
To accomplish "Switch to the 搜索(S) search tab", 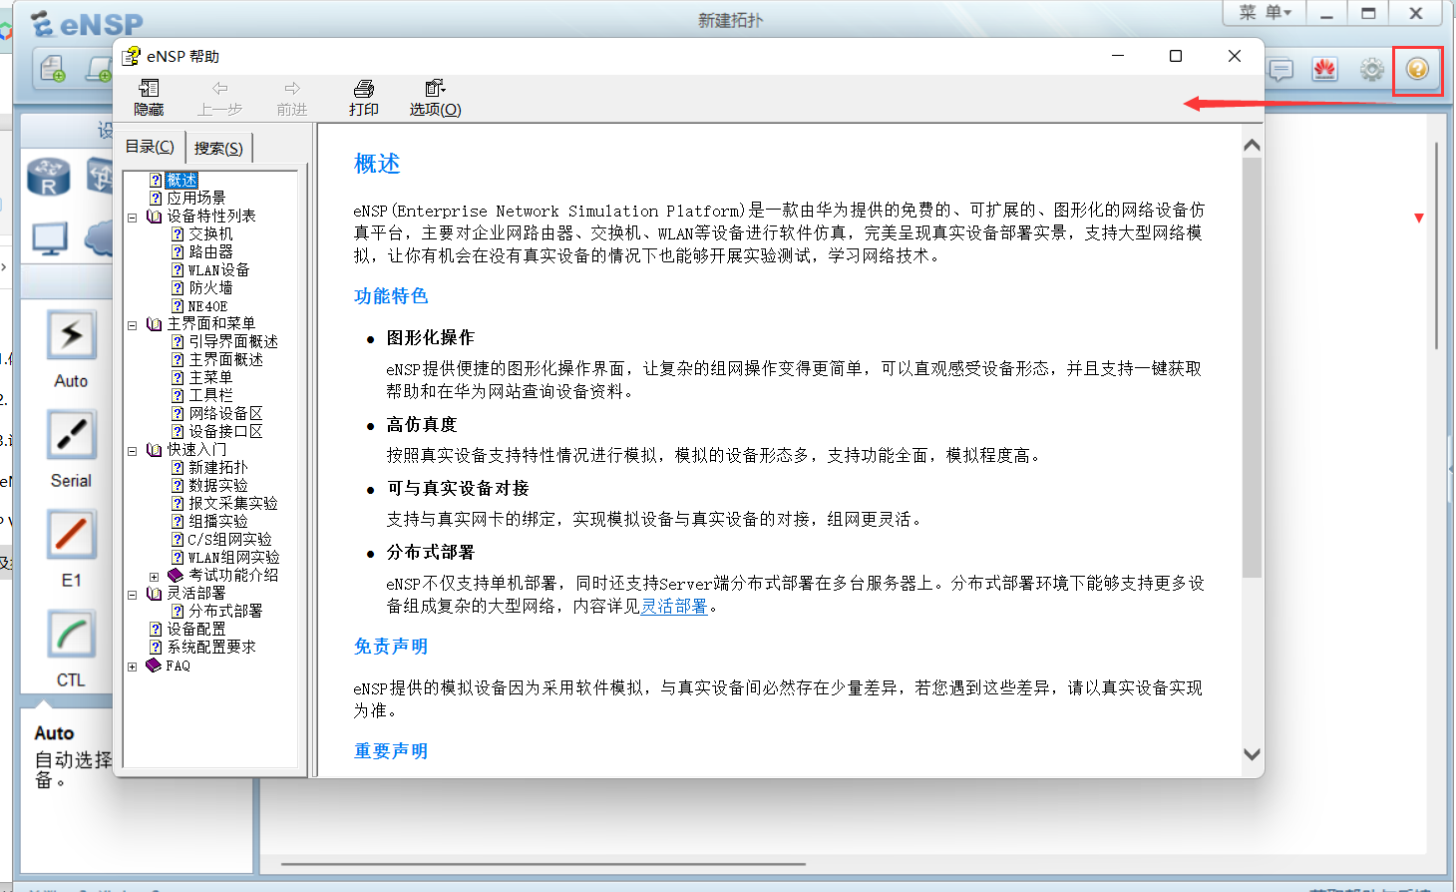I will [x=218, y=148].
